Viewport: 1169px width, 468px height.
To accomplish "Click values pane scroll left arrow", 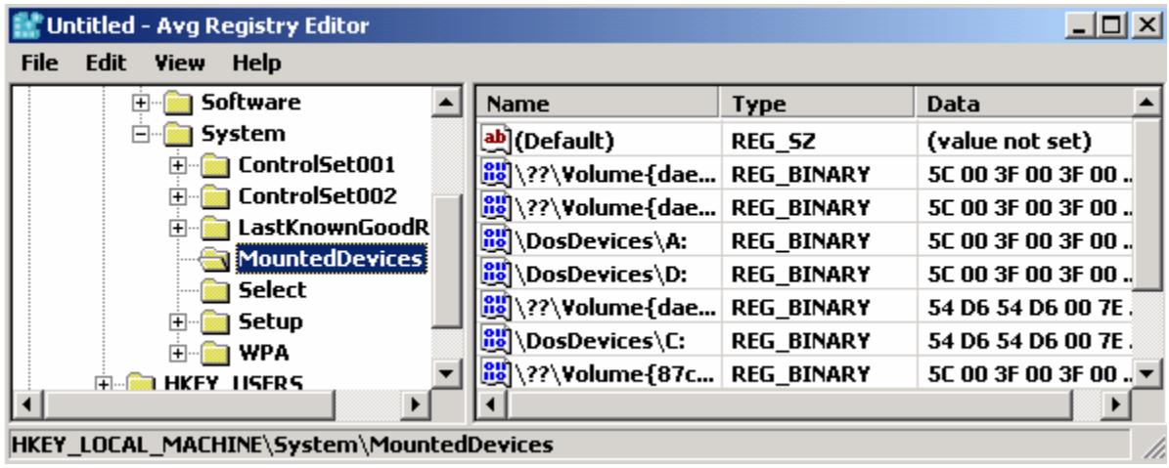I will point(491,404).
